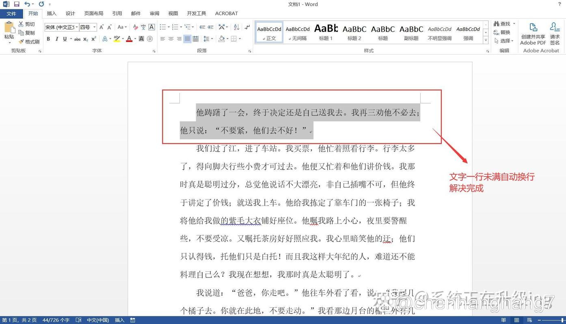This screenshot has height=324, width=566.
Task: Click the proofing error icon in status bar
Action: [78, 320]
